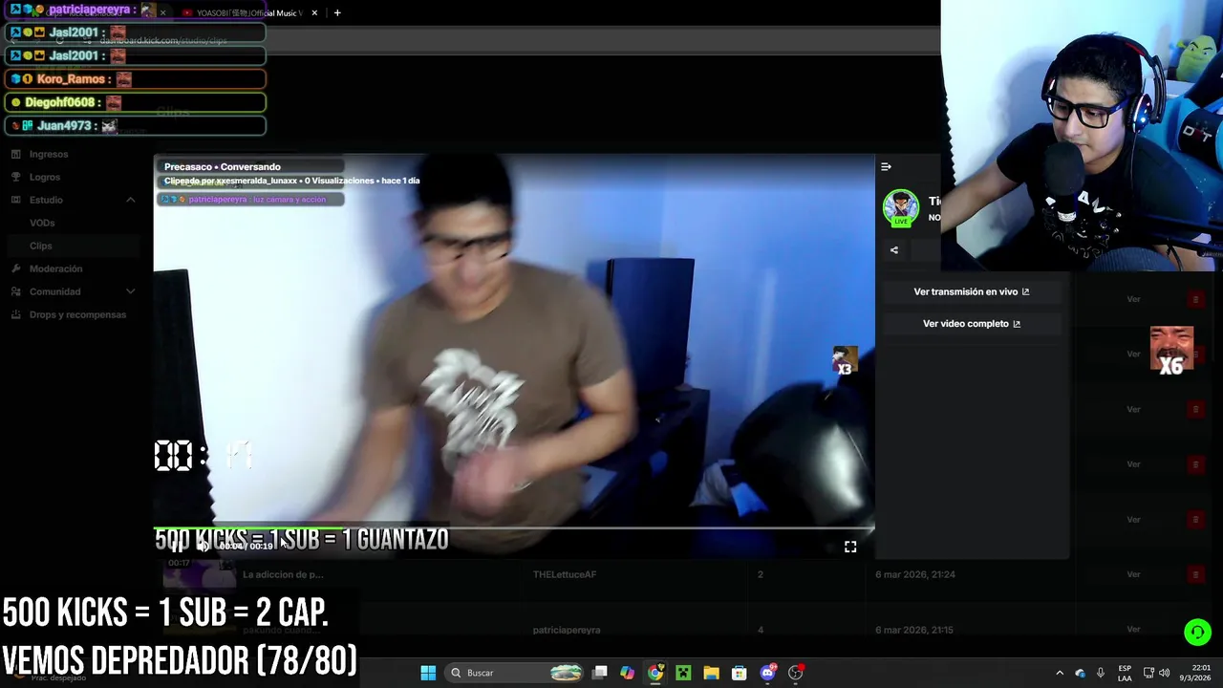Viewport: 1223px width, 688px height.
Task: Open Microsoft Store on the taskbar
Action: click(x=740, y=673)
